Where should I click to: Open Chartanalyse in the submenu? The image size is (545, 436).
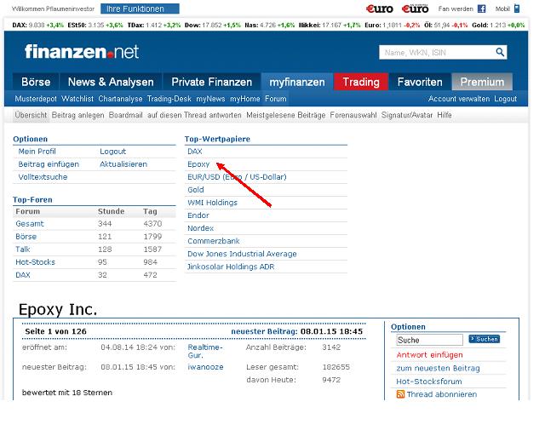click(120, 99)
